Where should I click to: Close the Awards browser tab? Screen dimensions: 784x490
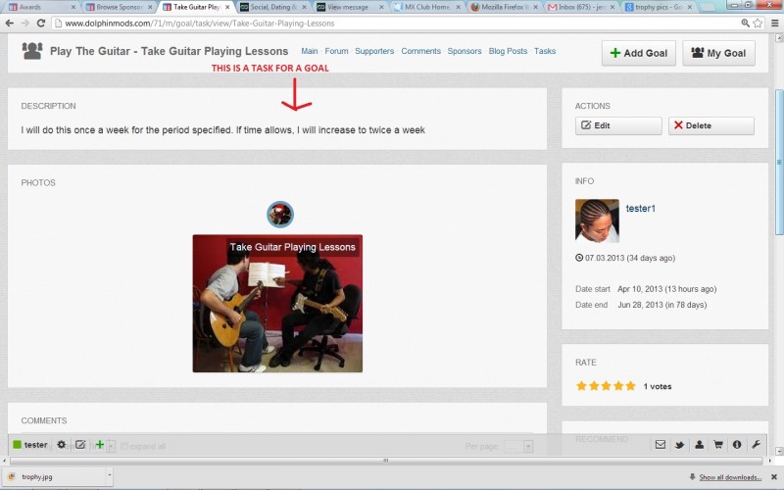pos(73,7)
